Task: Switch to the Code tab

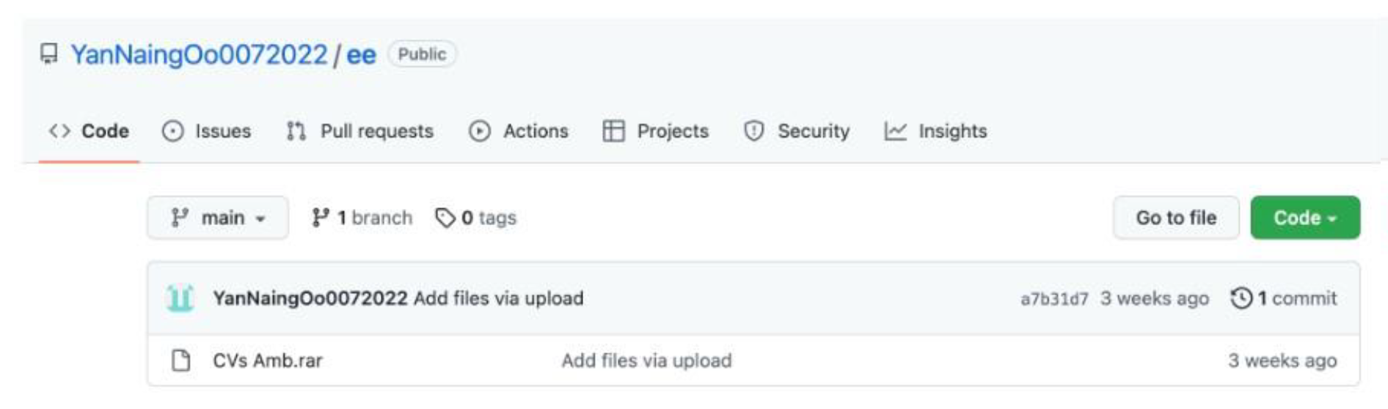Action: (90, 131)
